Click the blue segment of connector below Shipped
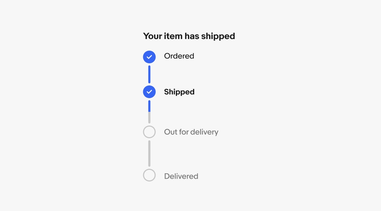The image size is (381, 211). pos(149,106)
